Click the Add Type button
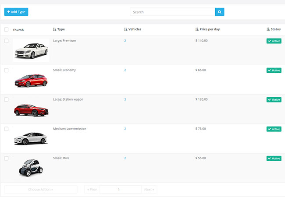The width and height of the screenshot is (285, 197). (16, 12)
